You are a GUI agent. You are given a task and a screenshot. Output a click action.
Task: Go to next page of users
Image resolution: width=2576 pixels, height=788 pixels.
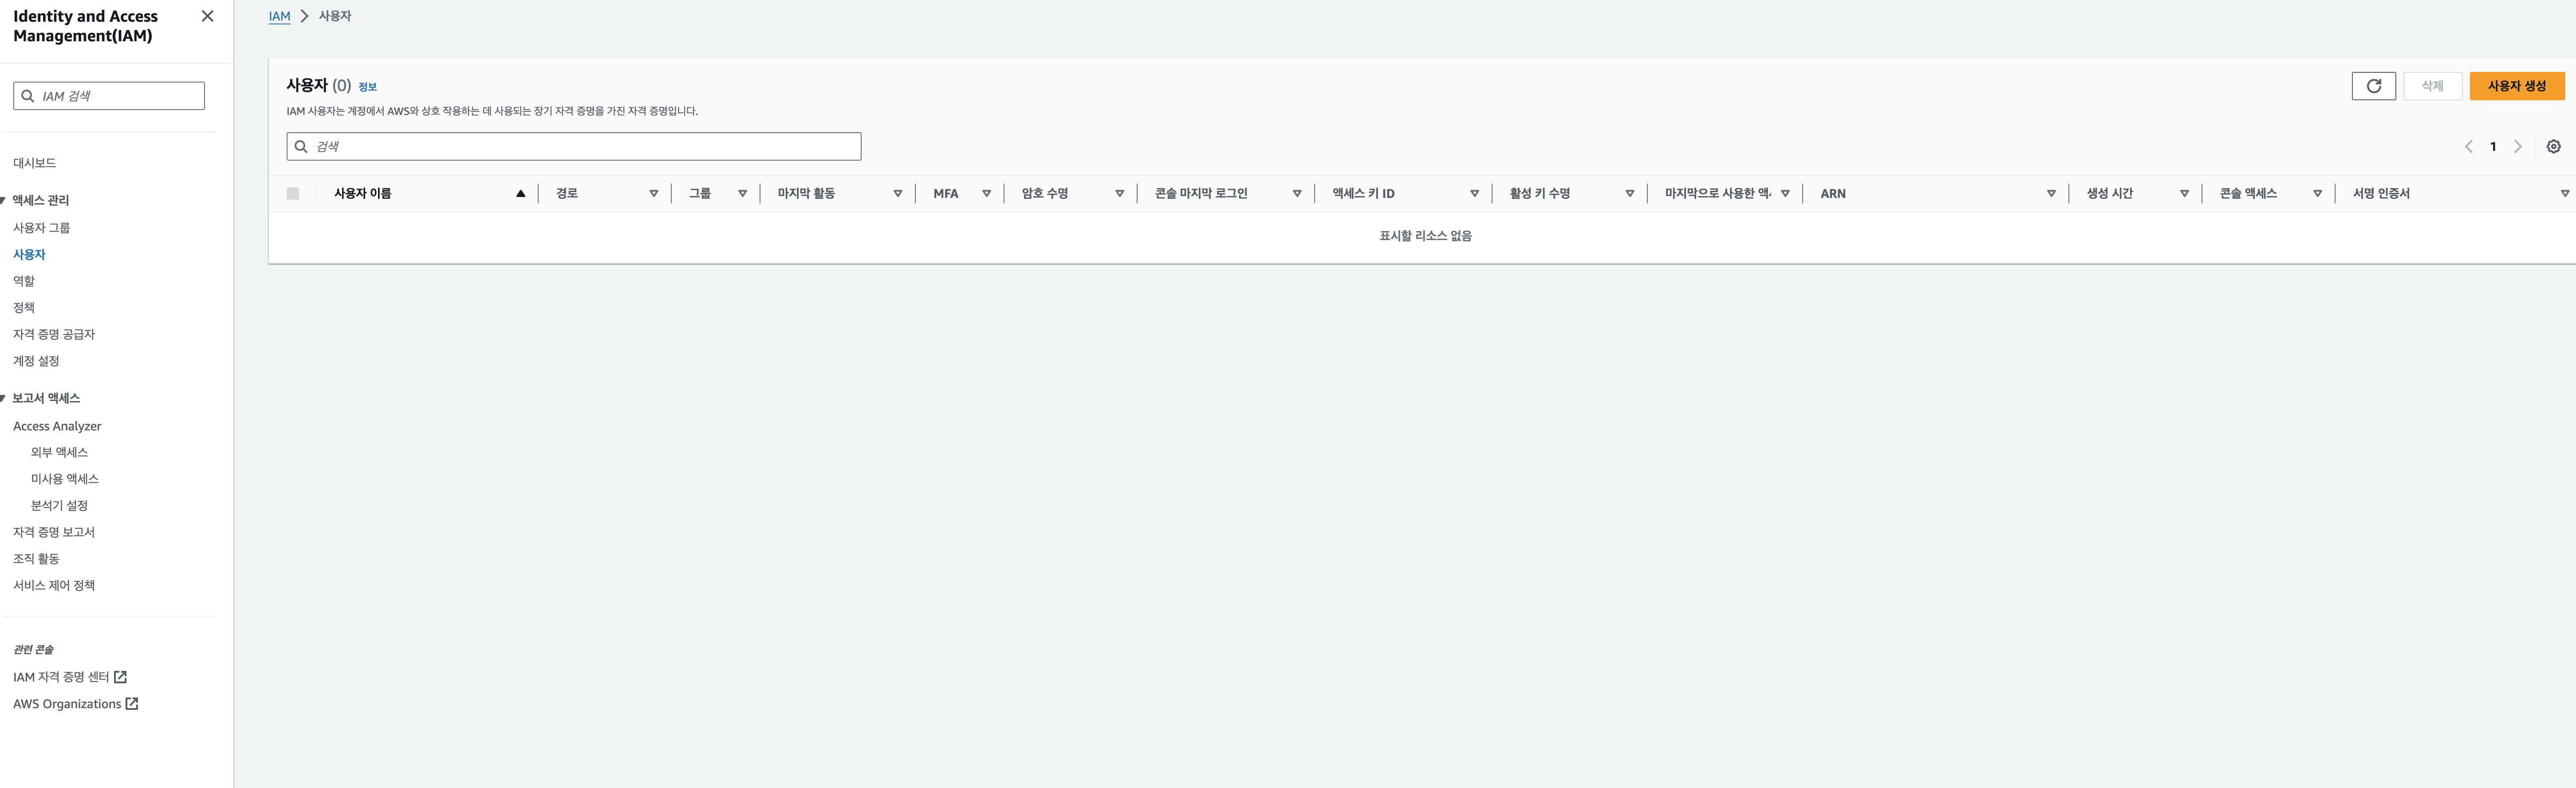pos(2518,147)
